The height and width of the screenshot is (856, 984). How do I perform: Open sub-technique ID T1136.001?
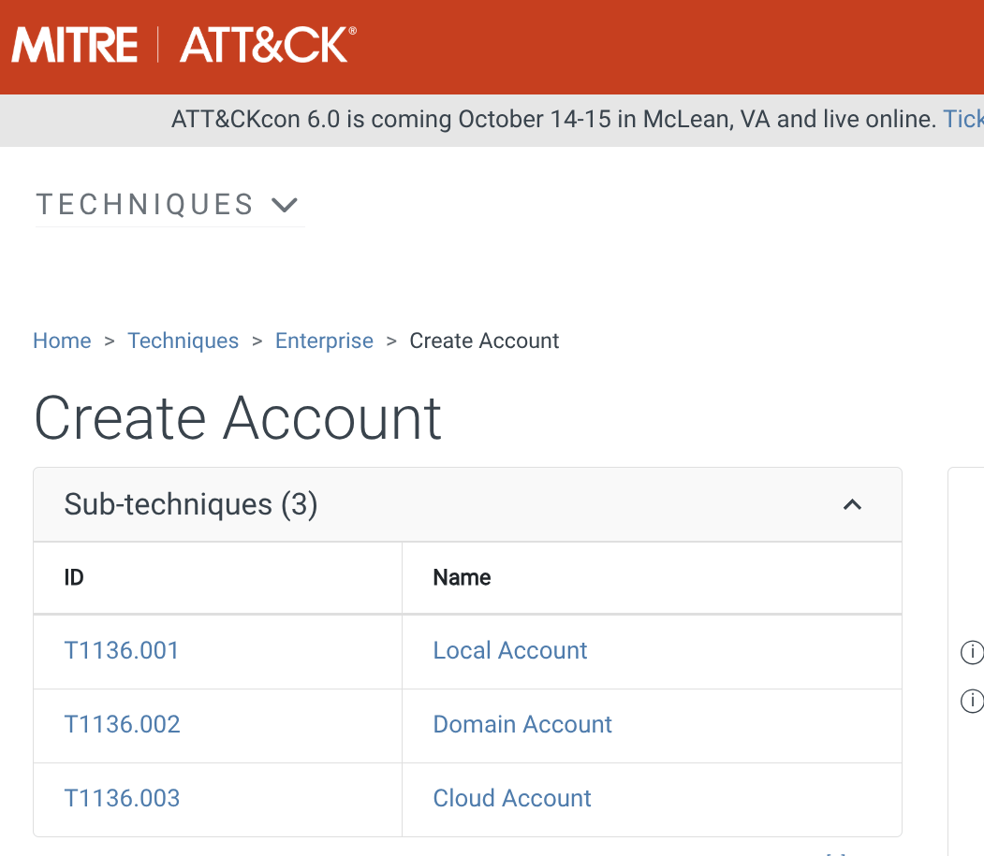122,650
